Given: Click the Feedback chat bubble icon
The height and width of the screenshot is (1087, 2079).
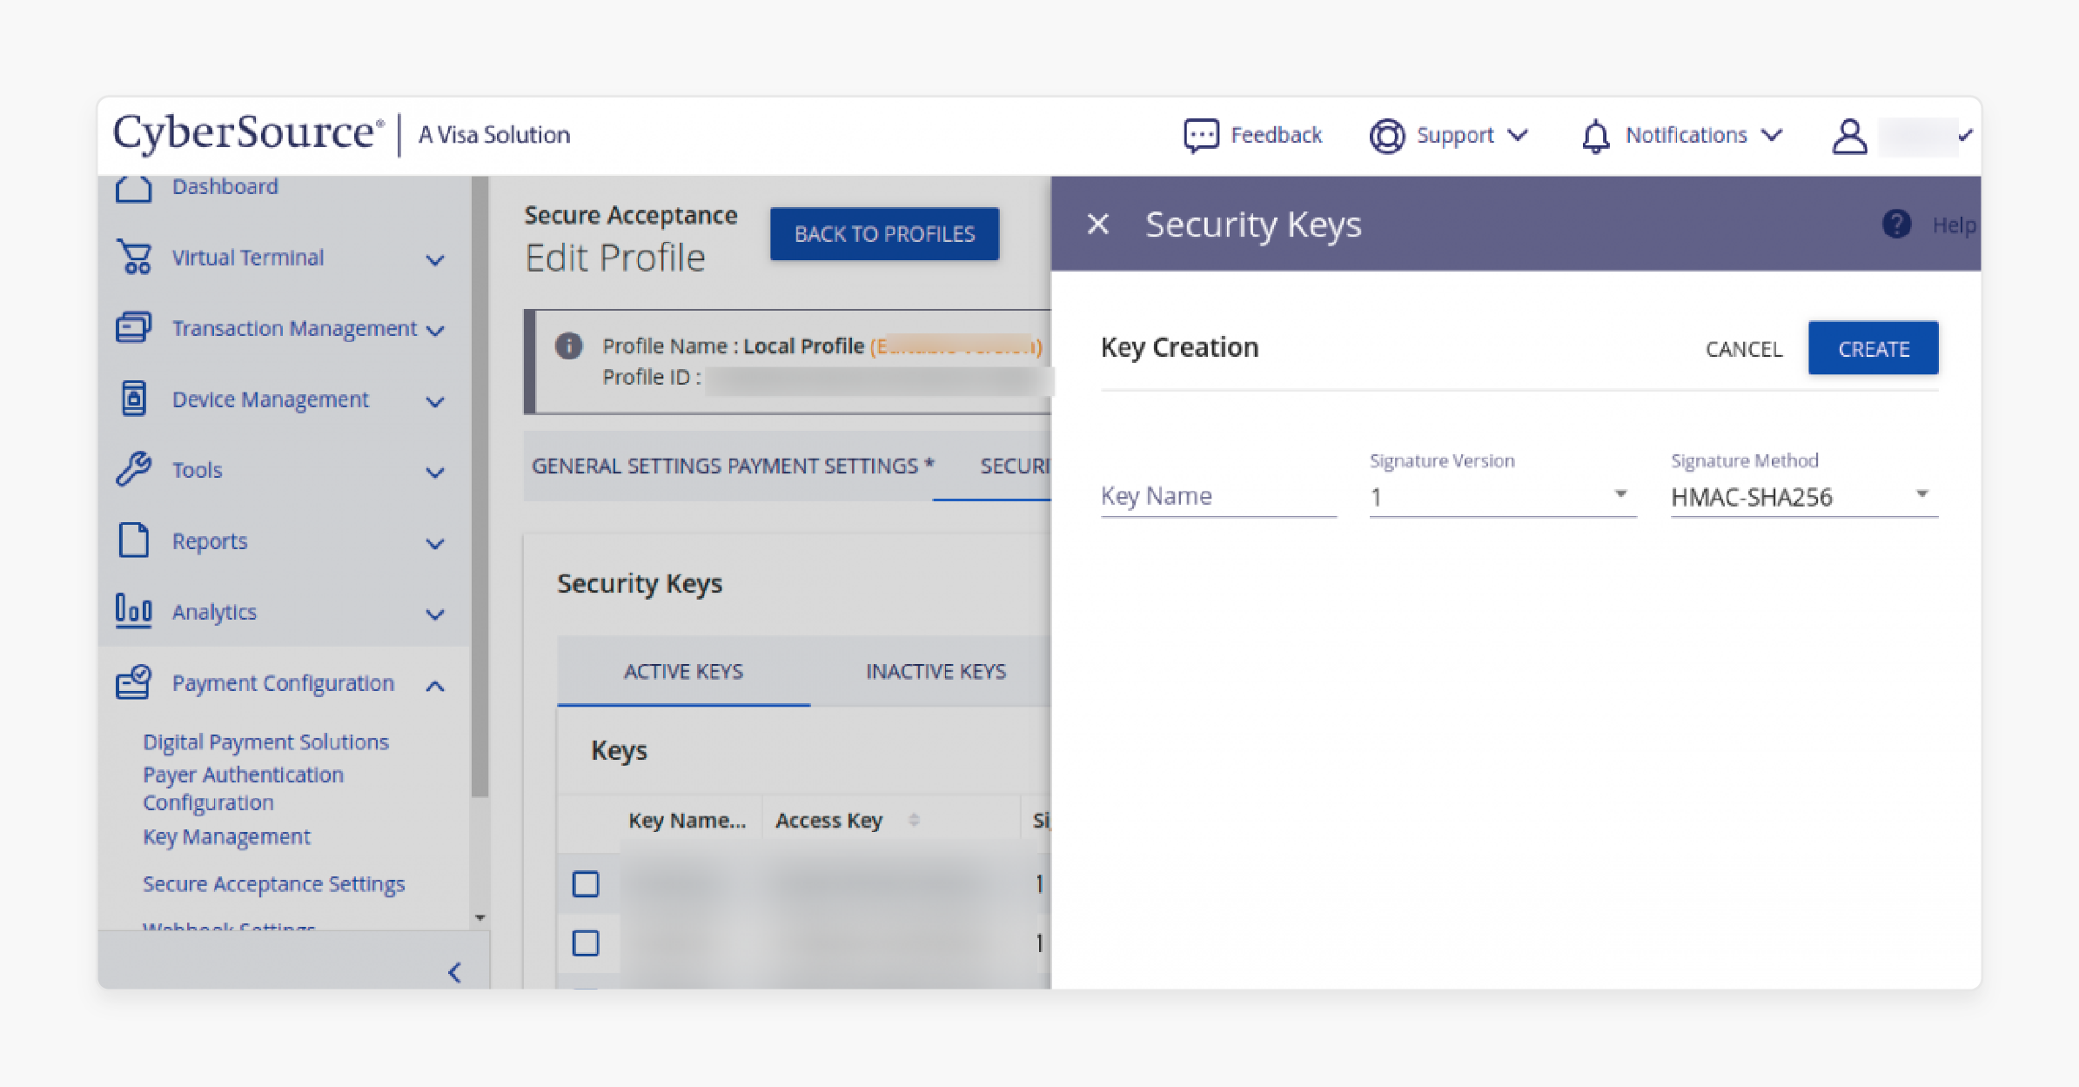Looking at the screenshot, I should pyautogui.click(x=1201, y=136).
